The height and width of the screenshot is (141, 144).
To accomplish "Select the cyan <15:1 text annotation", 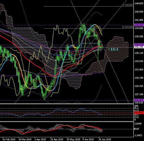I will coord(113,49).
